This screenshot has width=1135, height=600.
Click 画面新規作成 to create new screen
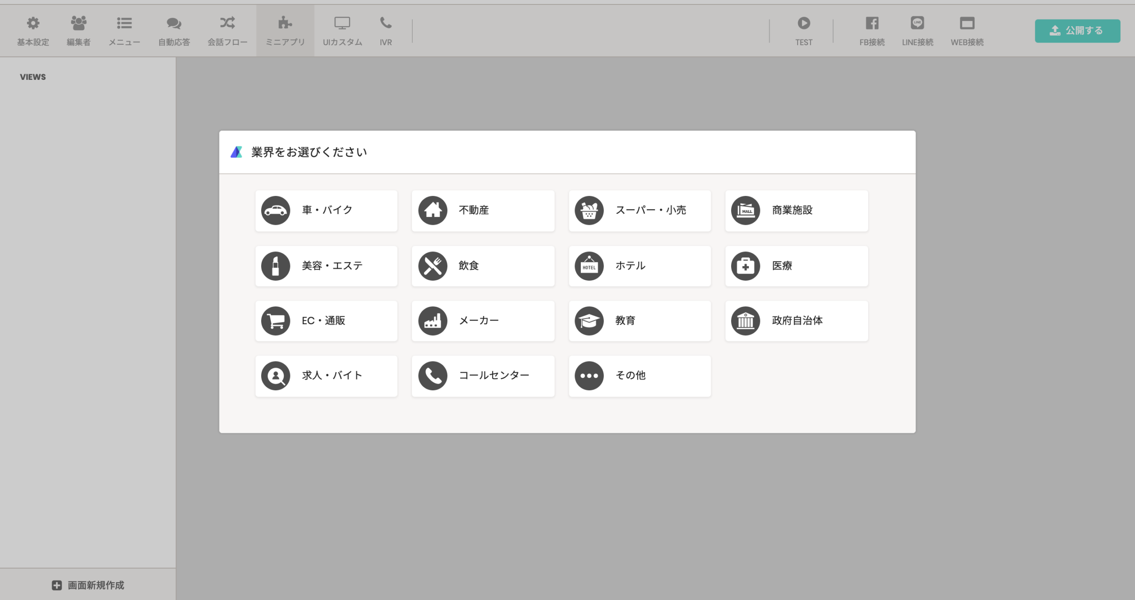coord(88,585)
